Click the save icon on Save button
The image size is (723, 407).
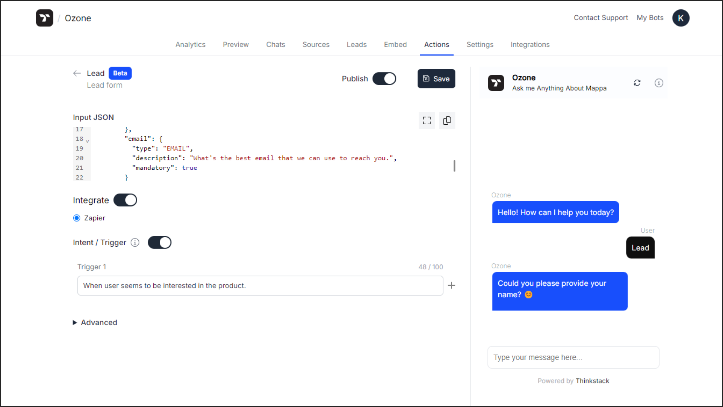425,78
